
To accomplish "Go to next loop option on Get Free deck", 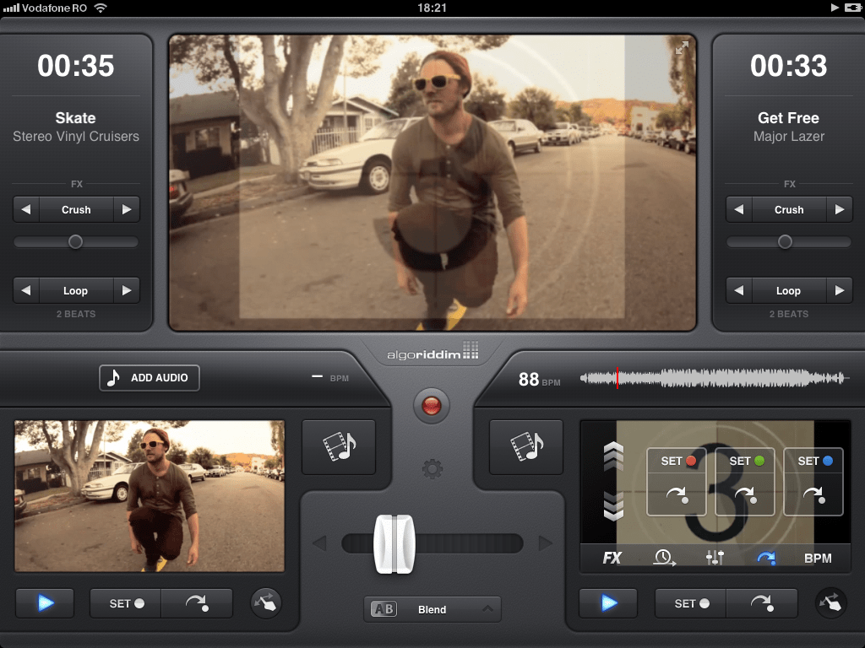I will [839, 290].
